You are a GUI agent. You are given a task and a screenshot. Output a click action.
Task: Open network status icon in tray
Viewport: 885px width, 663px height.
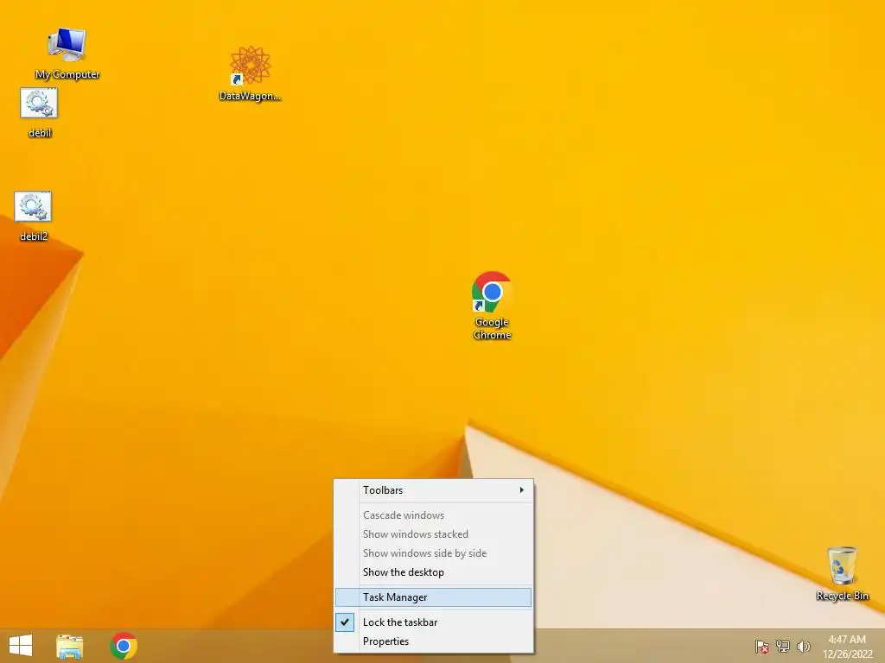coord(783,646)
